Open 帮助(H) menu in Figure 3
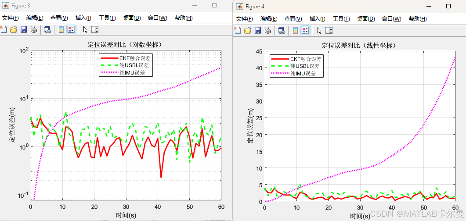Viewport: 466px width, 221px height. (x=184, y=18)
